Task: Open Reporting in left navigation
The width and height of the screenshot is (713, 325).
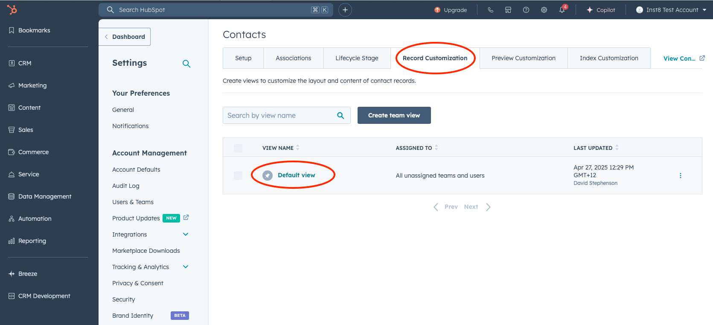Action: coord(27,241)
